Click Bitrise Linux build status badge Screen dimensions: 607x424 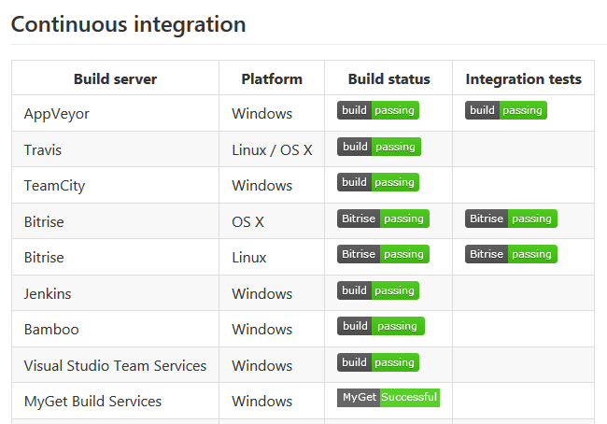tap(383, 254)
